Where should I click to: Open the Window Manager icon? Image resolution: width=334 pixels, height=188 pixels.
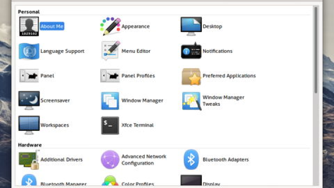point(110,101)
